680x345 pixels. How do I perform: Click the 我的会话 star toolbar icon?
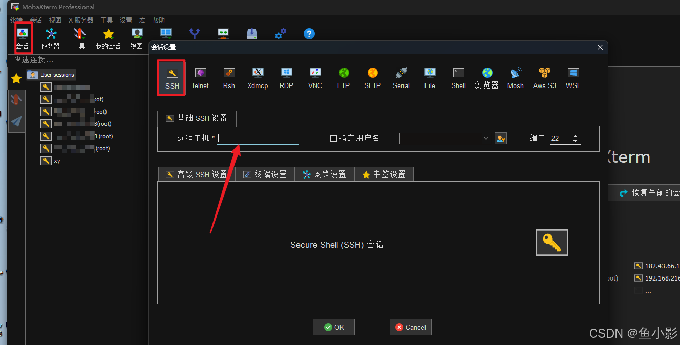pyautogui.click(x=108, y=39)
